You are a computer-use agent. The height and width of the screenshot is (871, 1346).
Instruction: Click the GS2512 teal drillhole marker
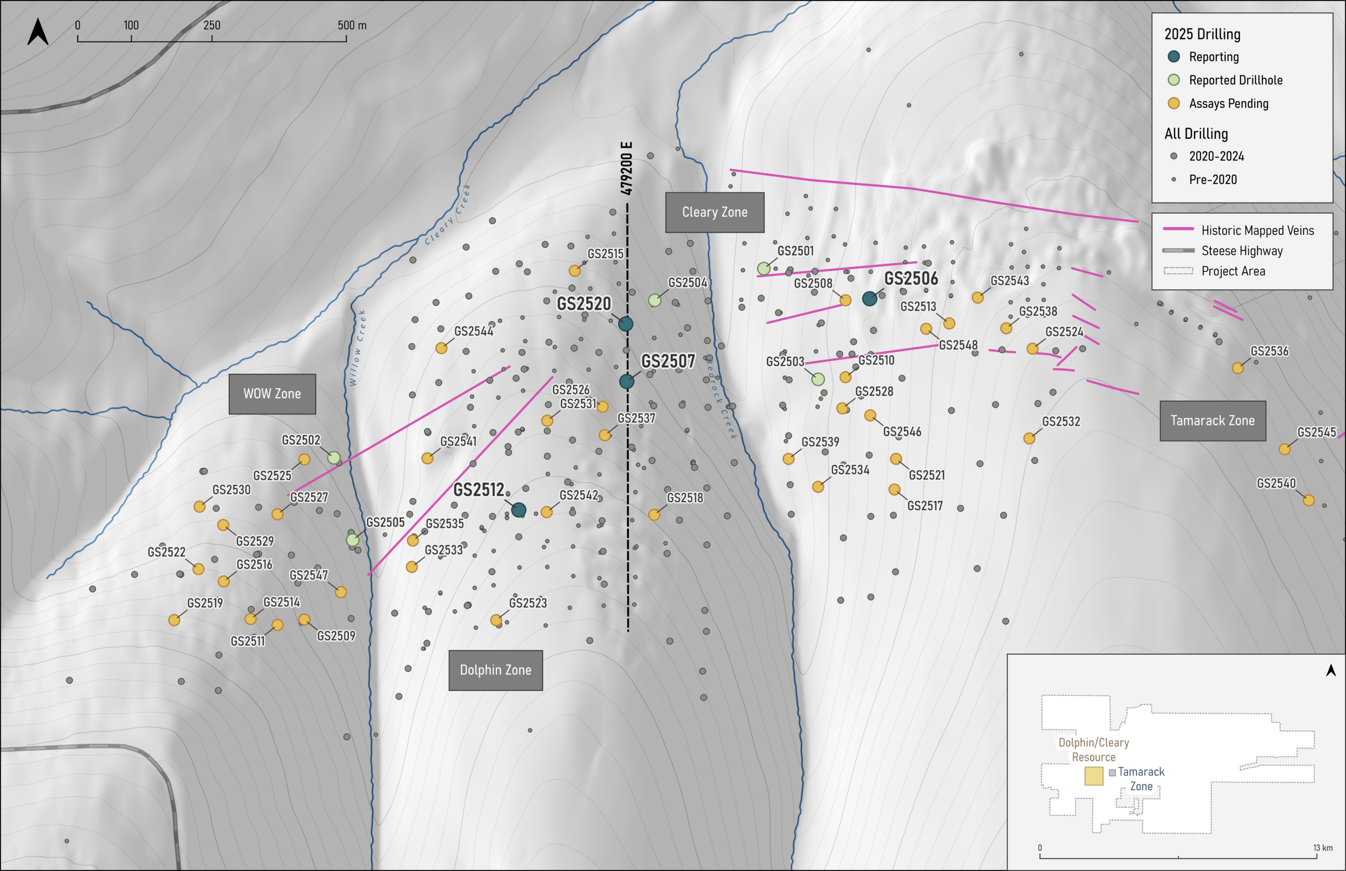click(x=518, y=510)
